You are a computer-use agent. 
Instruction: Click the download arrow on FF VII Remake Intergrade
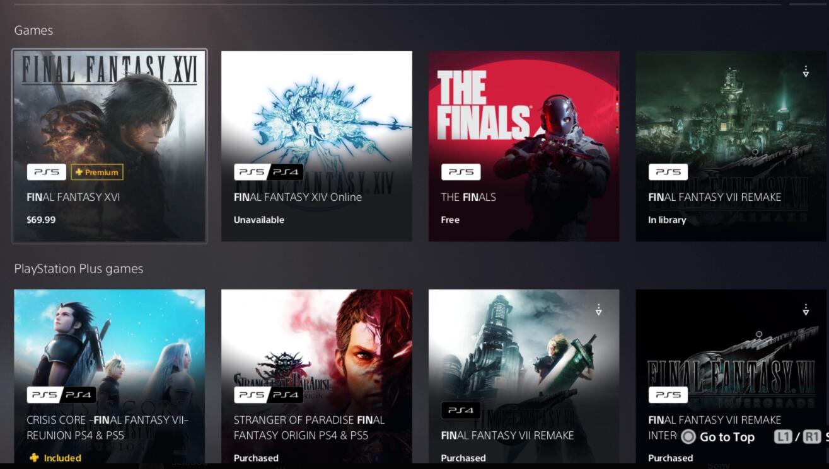click(806, 310)
